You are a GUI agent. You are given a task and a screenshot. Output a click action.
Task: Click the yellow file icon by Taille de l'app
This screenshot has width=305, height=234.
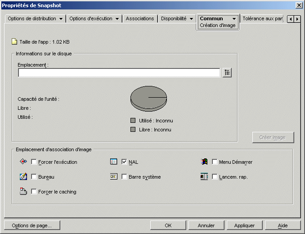14,42
